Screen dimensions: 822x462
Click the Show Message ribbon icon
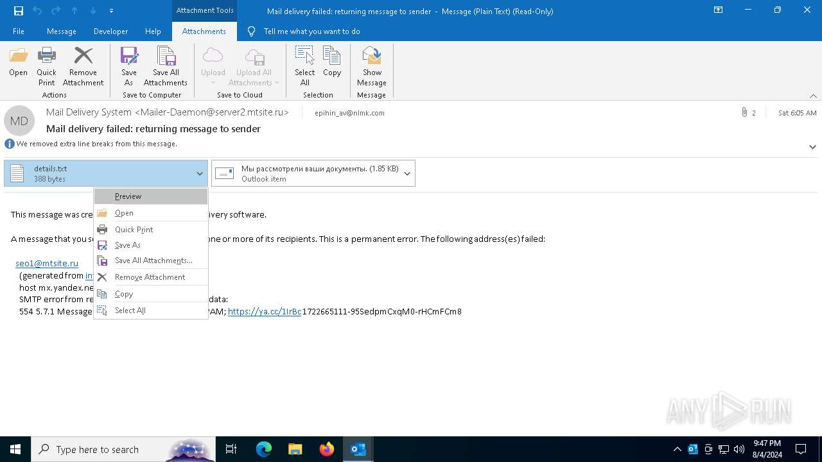tap(372, 67)
